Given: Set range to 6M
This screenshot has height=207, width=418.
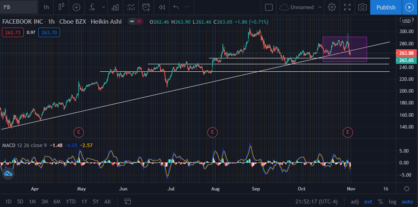Looking at the screenshot, I should (57, 201).
